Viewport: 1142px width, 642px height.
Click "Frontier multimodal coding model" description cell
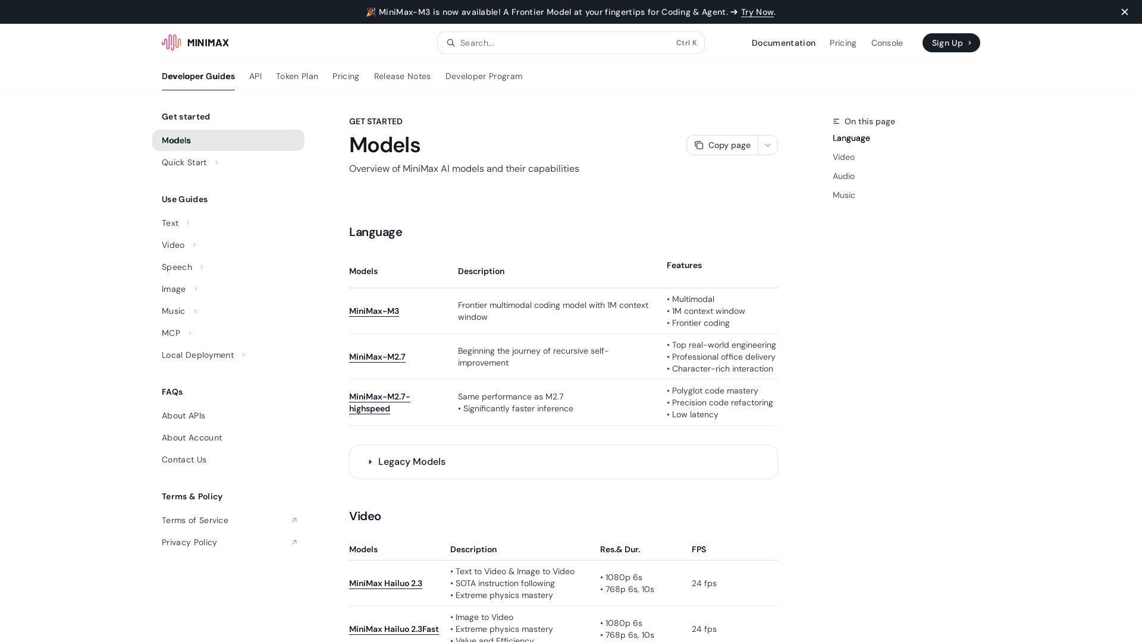click(553, 311)
